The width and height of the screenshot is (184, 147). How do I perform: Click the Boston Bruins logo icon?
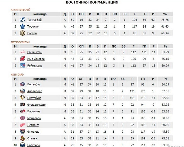click(22, 33)
